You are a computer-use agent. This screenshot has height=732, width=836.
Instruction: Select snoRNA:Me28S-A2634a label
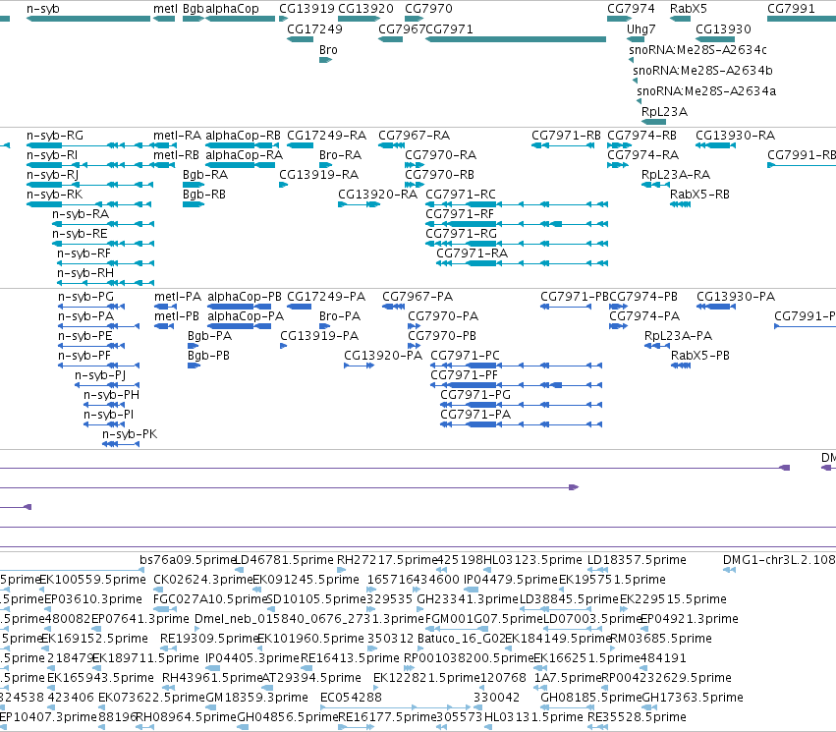706,91
